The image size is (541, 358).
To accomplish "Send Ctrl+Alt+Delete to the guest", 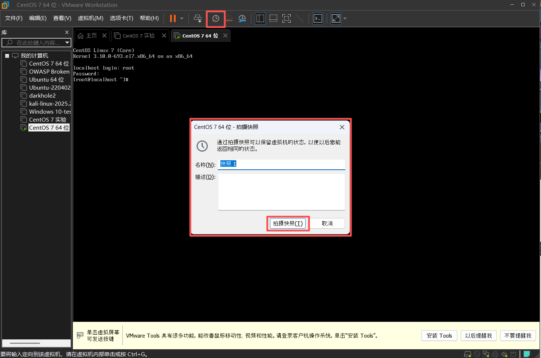I will pos(197,19).
